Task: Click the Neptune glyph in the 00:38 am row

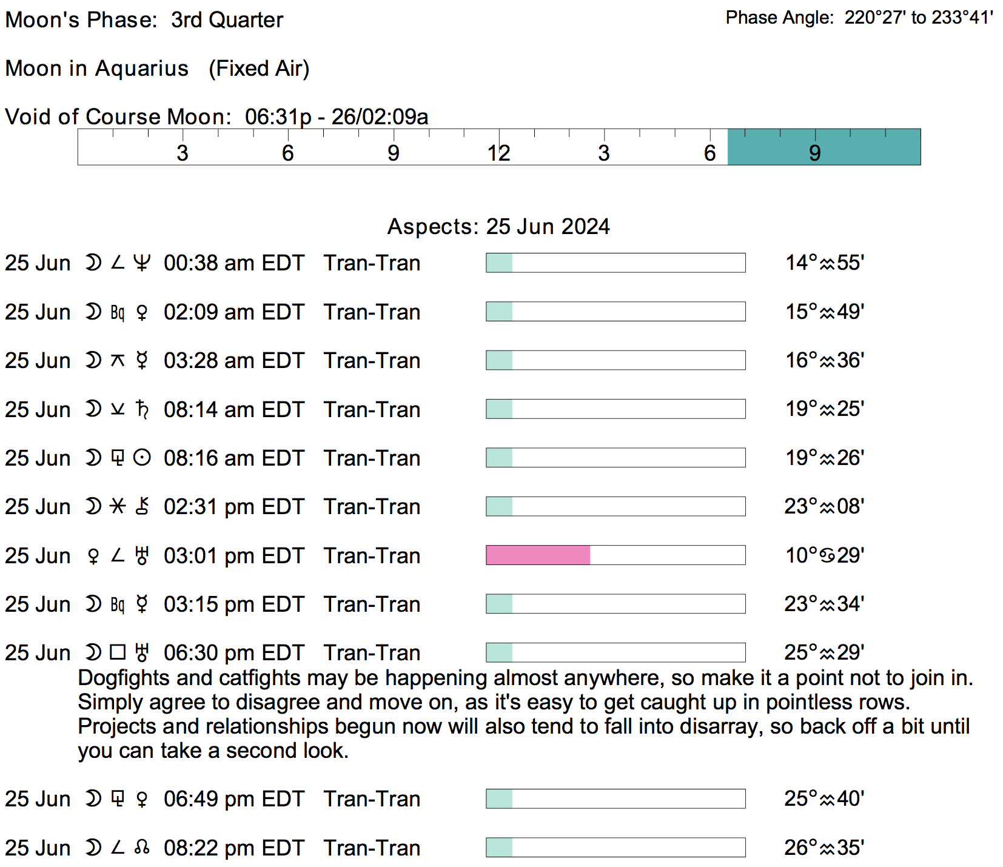Action: point(142,263)
